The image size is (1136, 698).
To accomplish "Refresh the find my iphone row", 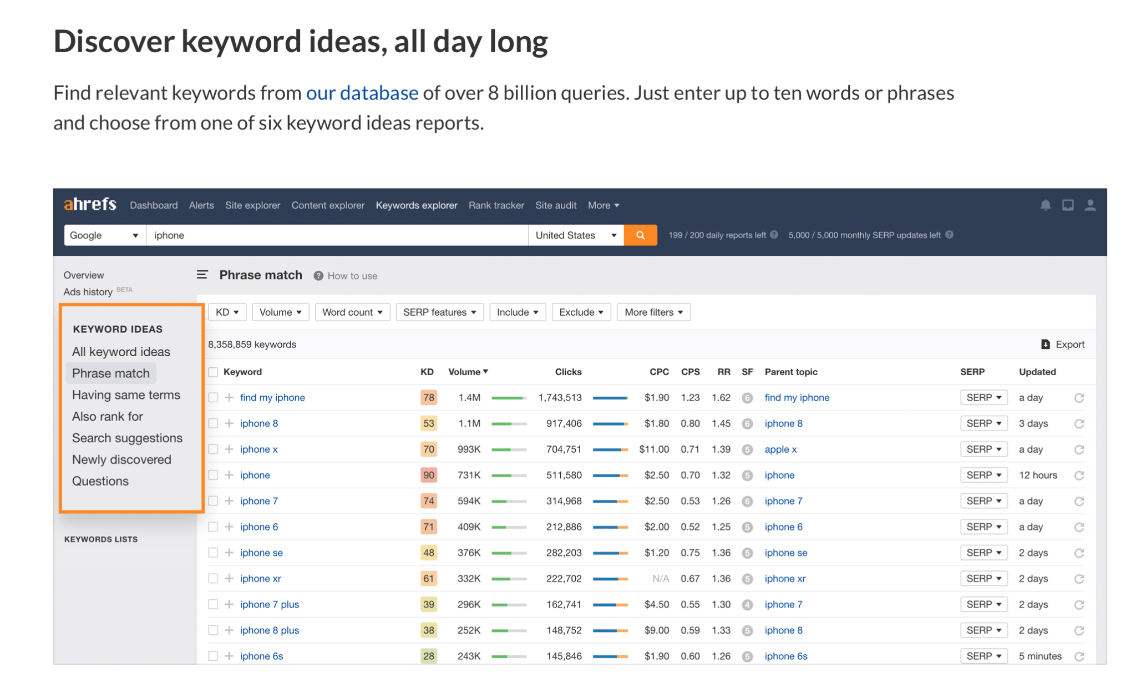I will coord(1079,398).
